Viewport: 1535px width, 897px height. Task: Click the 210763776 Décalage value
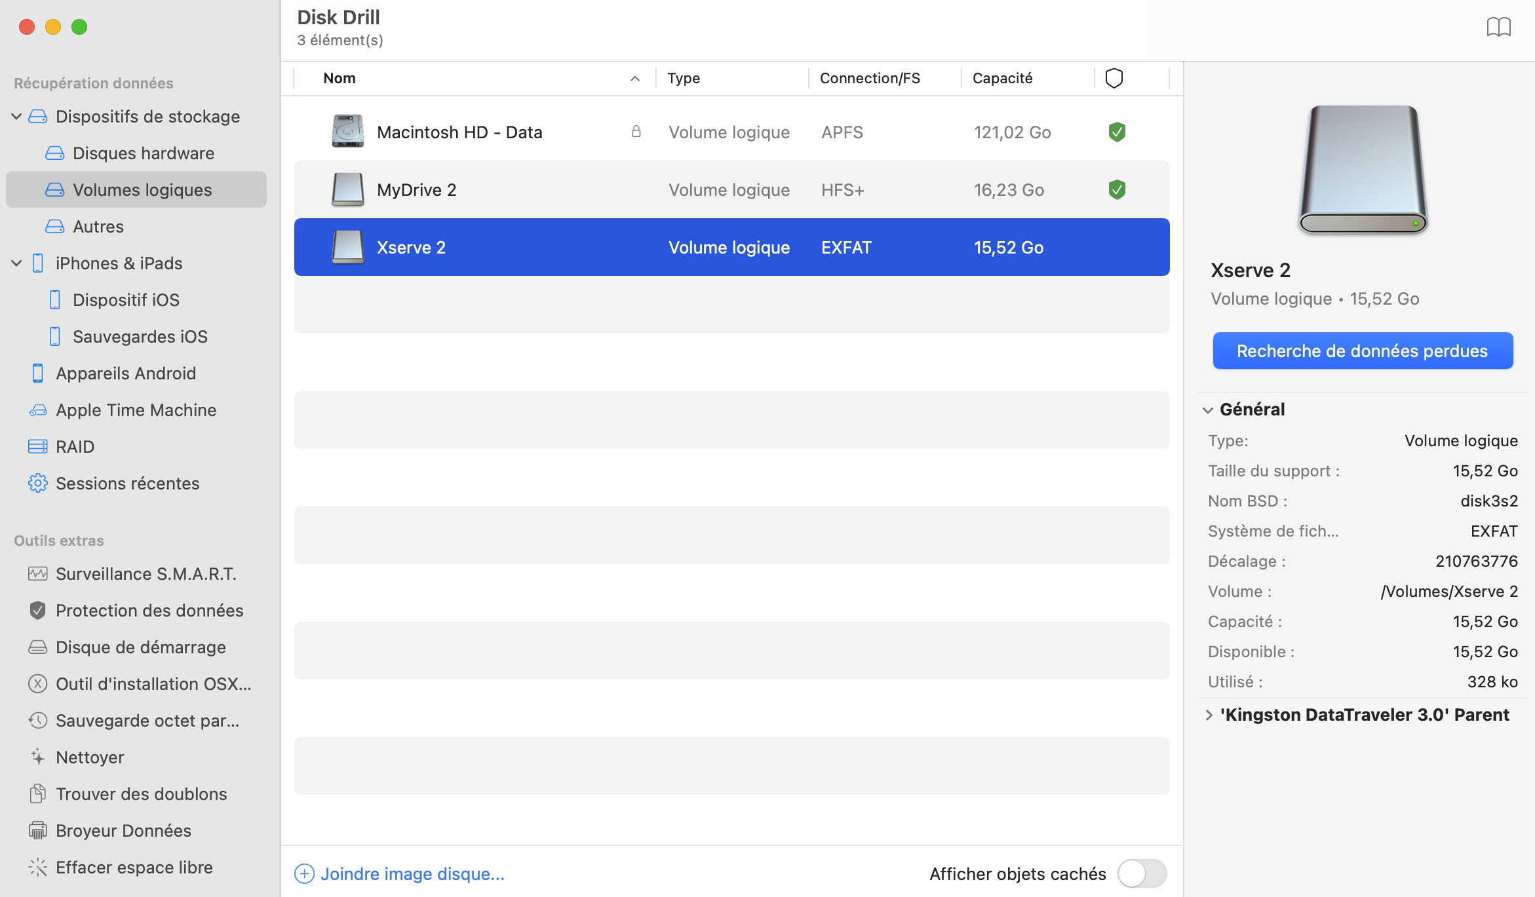[x=1477, y=561]
